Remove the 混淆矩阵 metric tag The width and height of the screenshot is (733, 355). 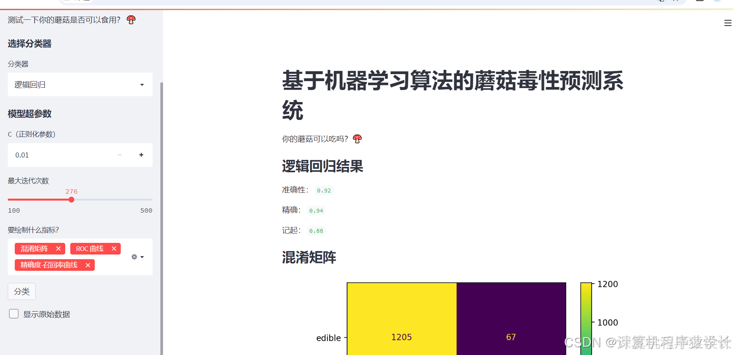pos(59,249)
